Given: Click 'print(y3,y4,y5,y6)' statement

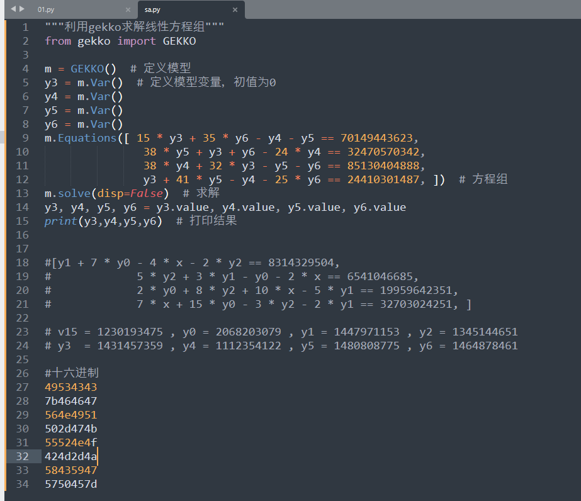Looking at the screenshot, I should click(x=103, y=221).
